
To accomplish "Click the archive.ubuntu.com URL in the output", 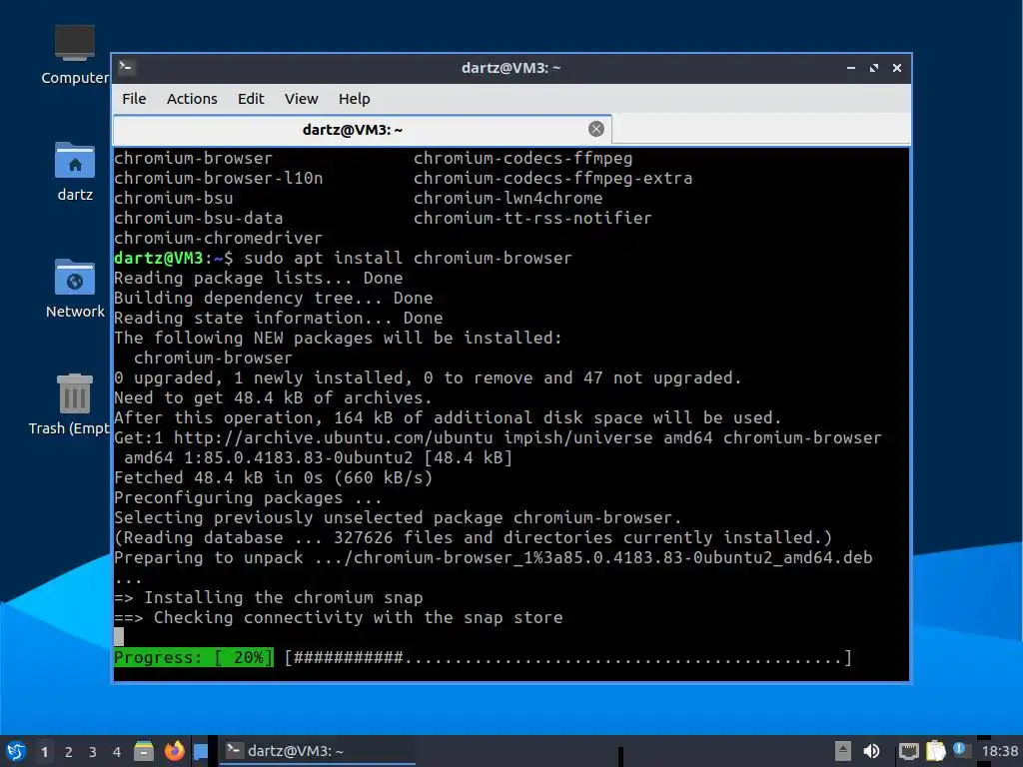I will click(x=333, y=437).
